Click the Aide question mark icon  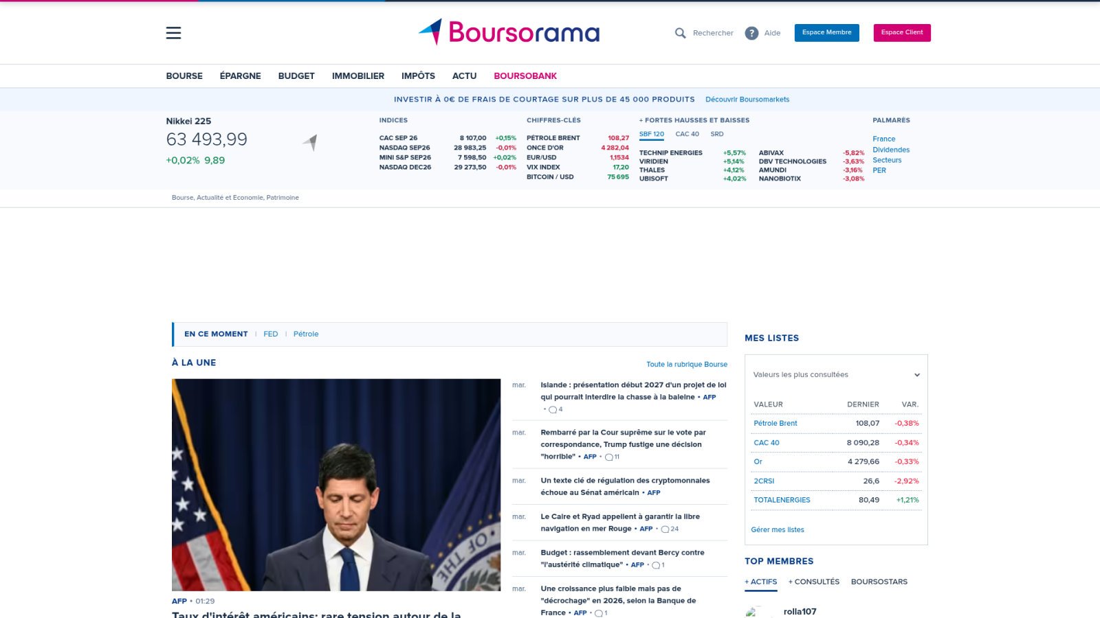coord(751,33)
